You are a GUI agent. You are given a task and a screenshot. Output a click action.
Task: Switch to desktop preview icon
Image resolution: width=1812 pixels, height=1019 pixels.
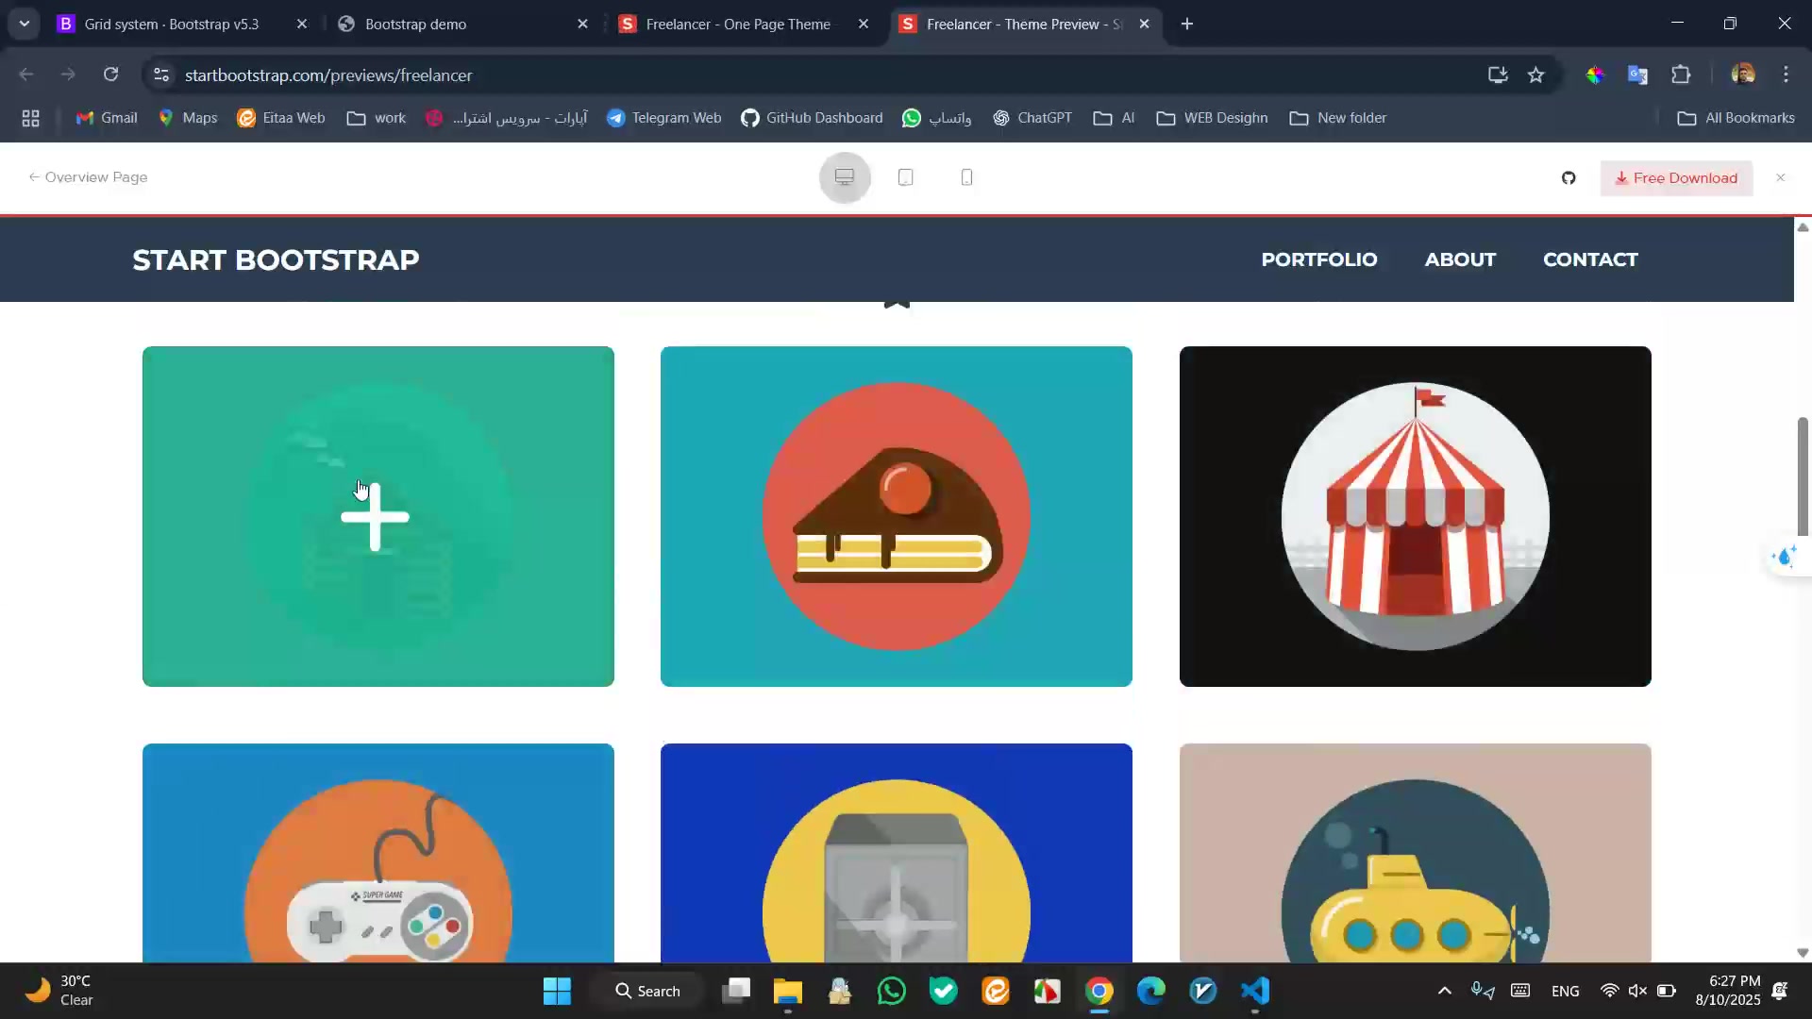point(845,177)
